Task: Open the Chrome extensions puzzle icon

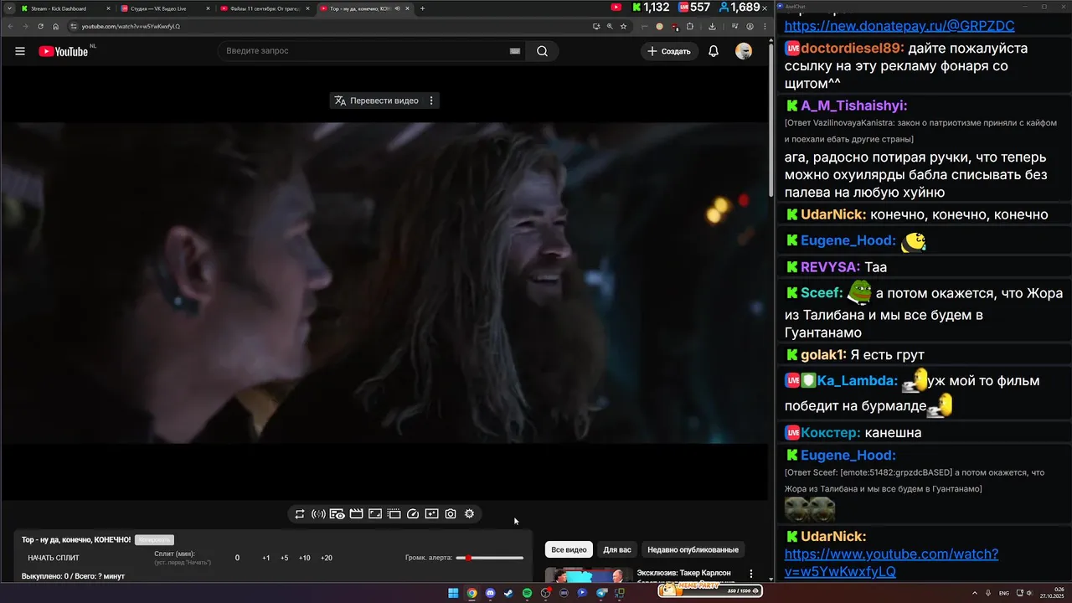Action: [690, 26]
